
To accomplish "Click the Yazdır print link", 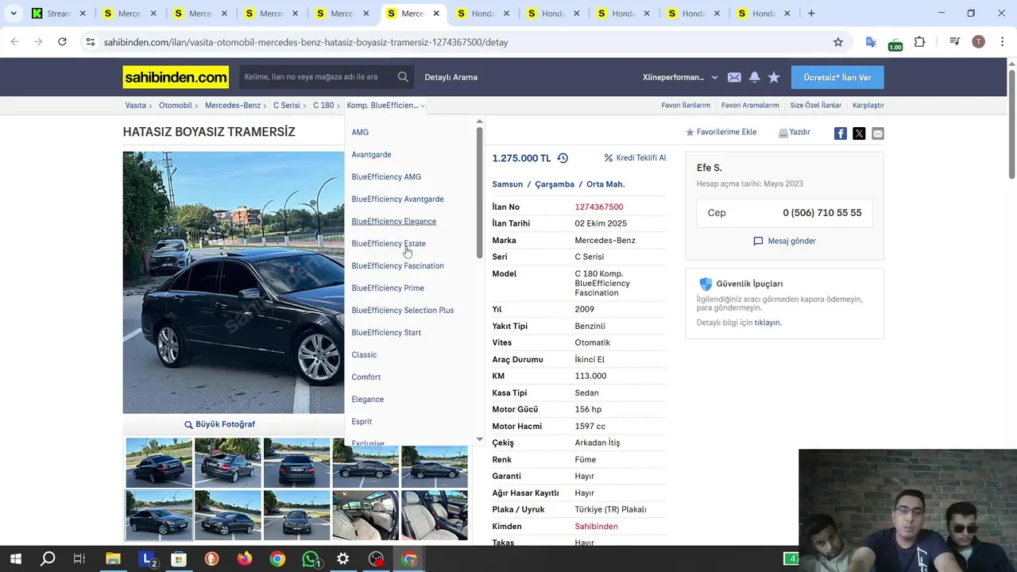I will (x=795, y=133).
